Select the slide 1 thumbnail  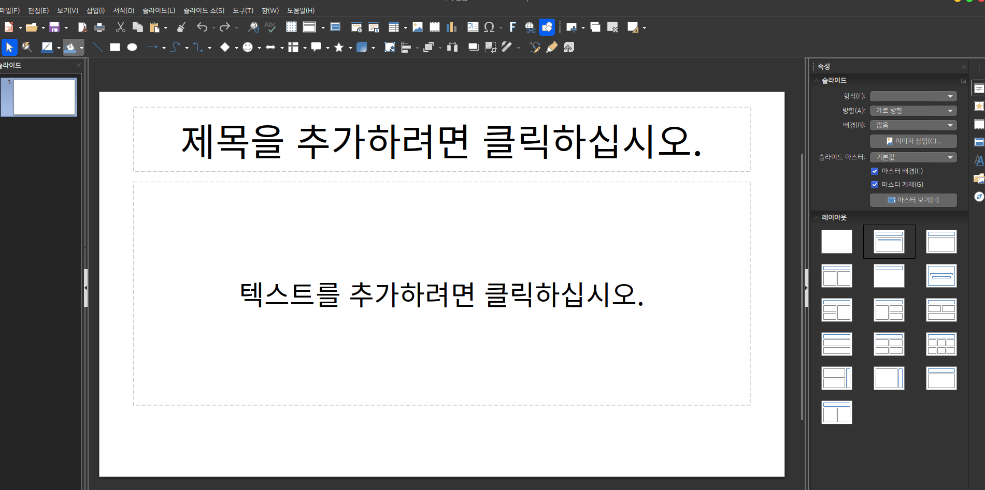44,97
